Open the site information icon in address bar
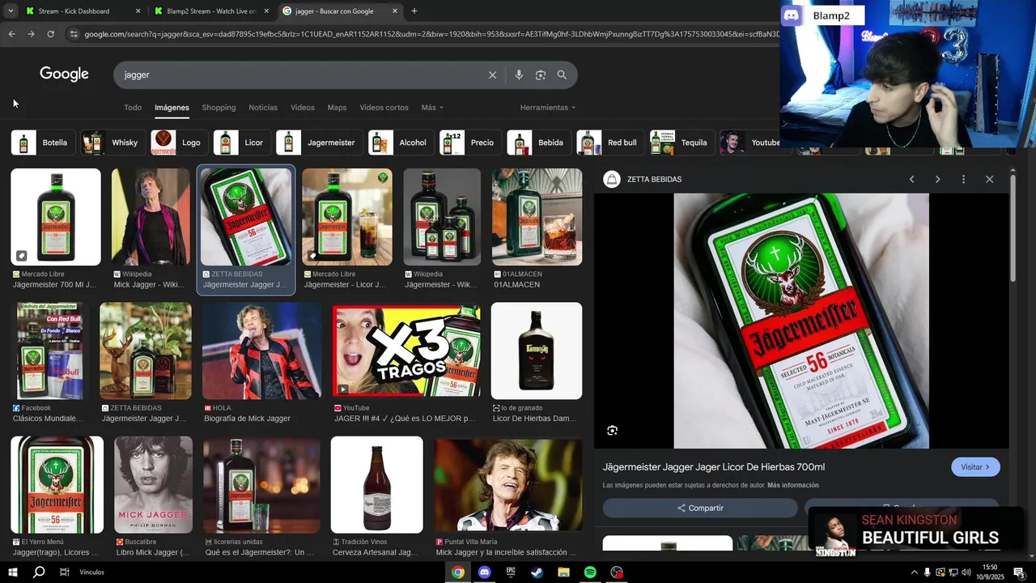 [x=74, y=34]
